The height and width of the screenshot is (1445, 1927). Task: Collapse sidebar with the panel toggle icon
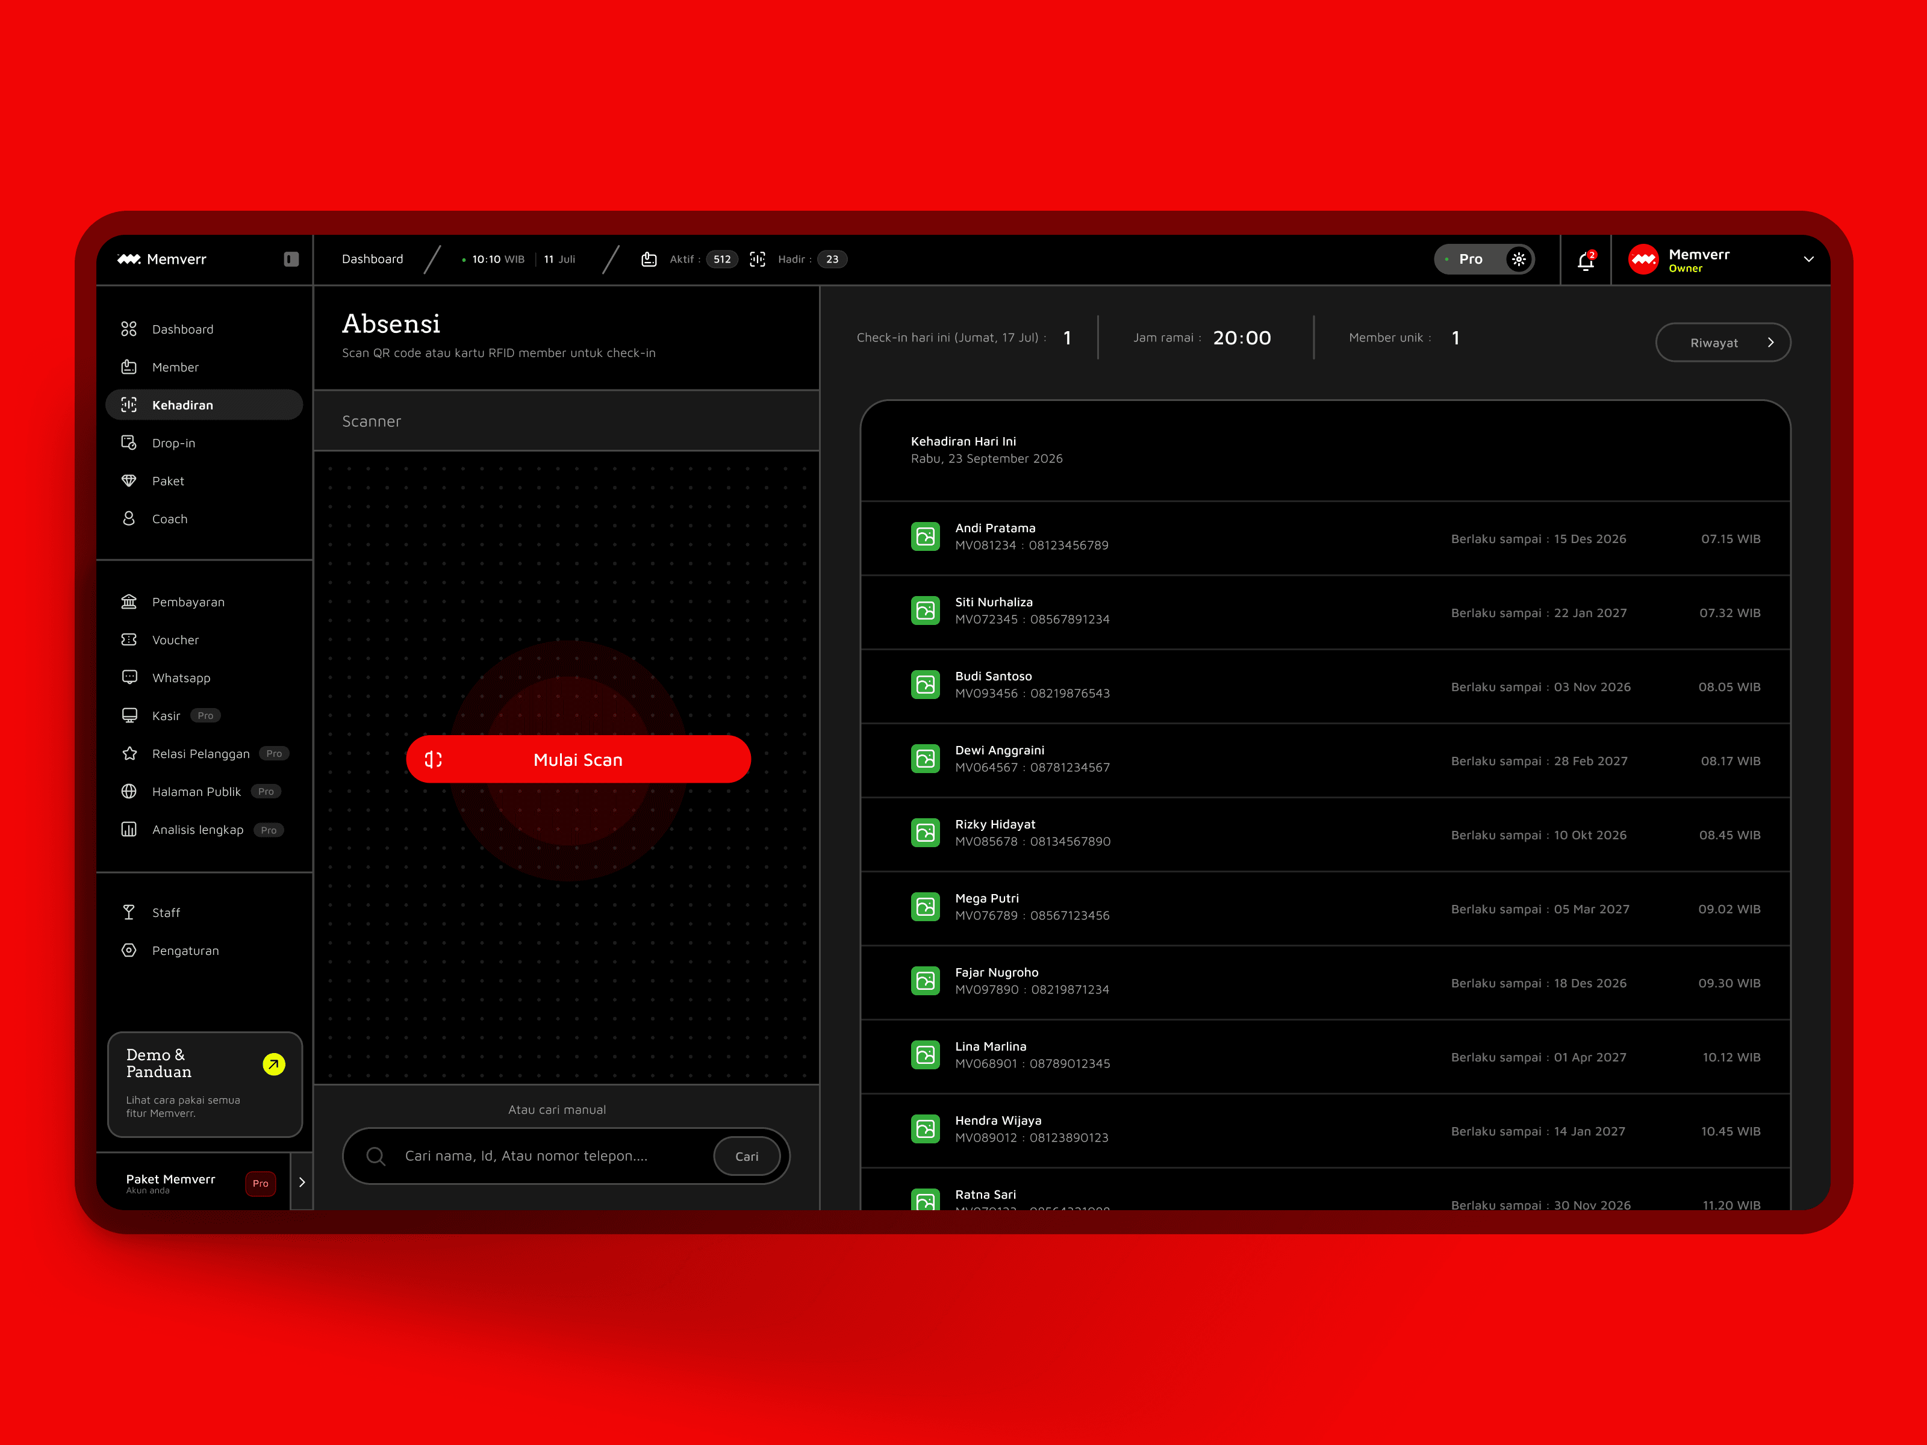(x=291, y=259)
